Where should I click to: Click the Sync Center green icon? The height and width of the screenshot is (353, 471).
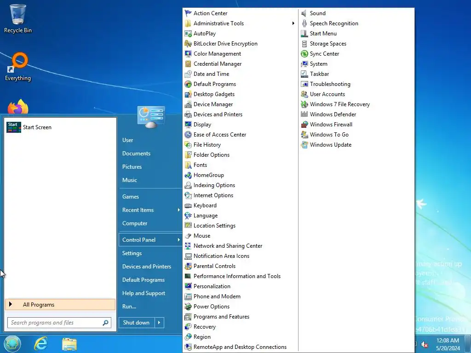pyautogui.click(x=304, y=54)
